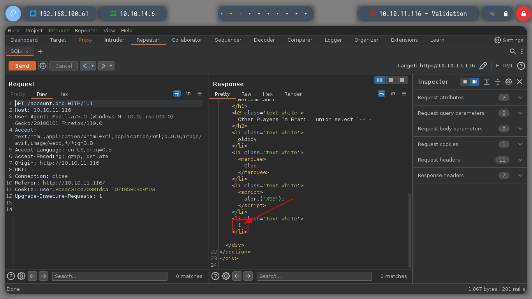Click the 10.10.11.116 - Validation target widget

418,14
